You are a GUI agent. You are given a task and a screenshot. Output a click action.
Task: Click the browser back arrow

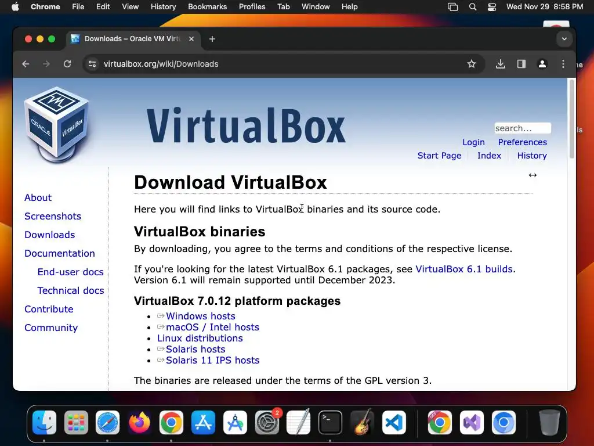26,64
